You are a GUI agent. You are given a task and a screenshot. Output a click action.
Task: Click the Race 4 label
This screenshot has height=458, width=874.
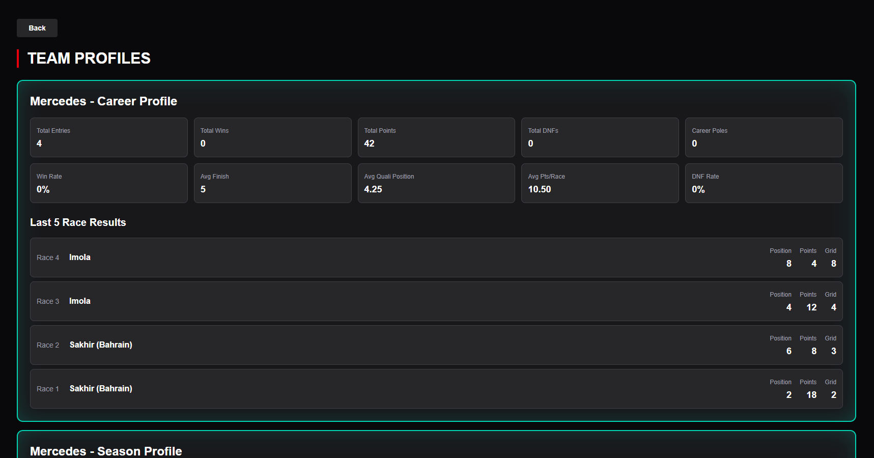tap(48, 257)
